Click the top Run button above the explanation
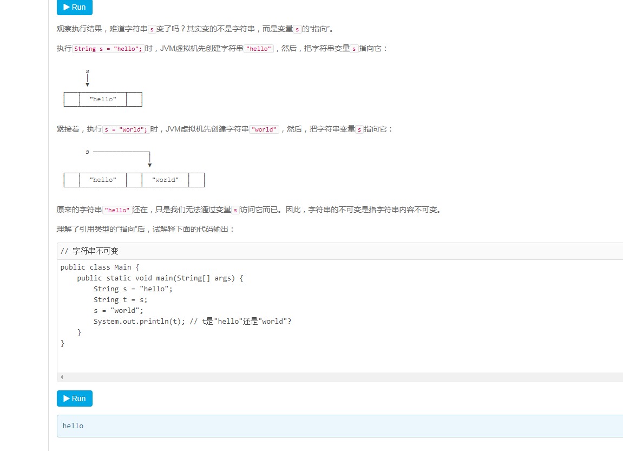 coord(75,7)
